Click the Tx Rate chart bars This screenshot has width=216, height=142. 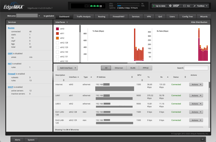pyautogui.click(x=139, y=45)
